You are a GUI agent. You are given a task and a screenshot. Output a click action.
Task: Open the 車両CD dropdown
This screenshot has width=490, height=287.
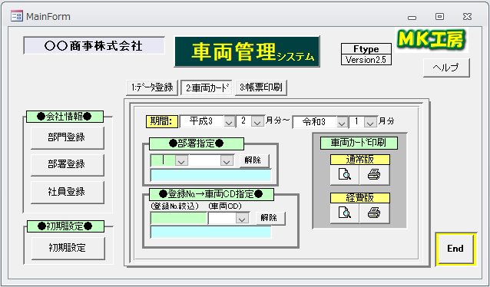242,219
